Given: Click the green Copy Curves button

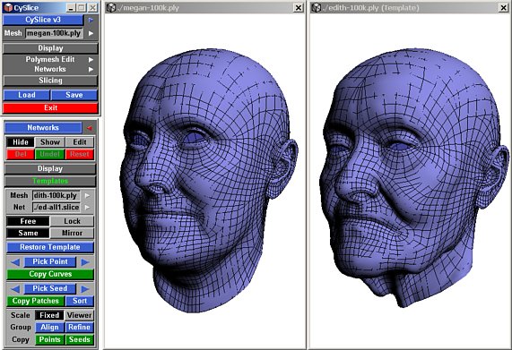Looking at the screenshot, I should 50,274.
